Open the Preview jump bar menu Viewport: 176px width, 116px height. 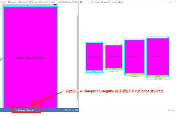click(x=95, y=2)
